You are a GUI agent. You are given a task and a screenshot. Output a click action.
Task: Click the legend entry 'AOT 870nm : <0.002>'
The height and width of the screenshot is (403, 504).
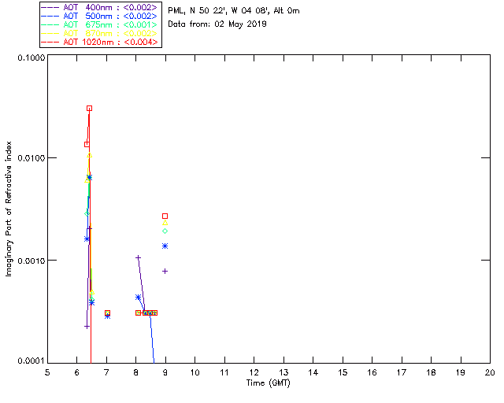[101, 33]
